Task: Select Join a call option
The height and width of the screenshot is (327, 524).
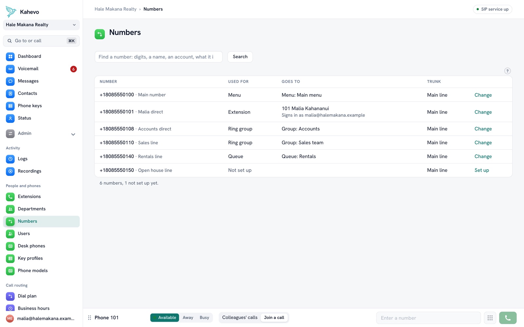Action: pyautogui.click(x=274, y=318)
